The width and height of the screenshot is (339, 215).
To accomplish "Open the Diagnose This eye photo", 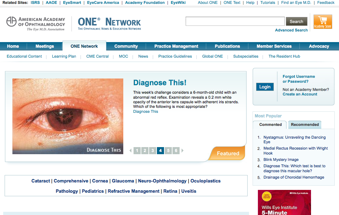I will 68,116.
